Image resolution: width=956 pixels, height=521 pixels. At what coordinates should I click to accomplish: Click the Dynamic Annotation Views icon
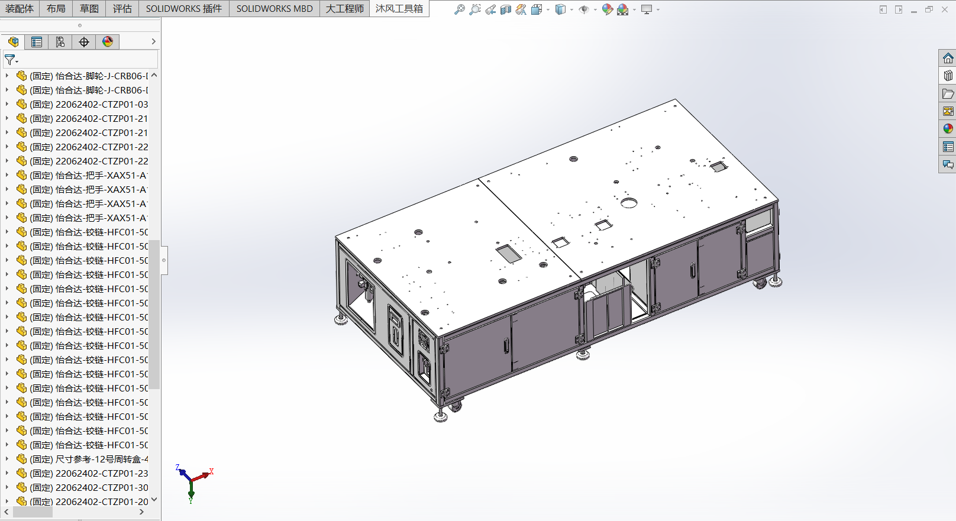(521, 9)
